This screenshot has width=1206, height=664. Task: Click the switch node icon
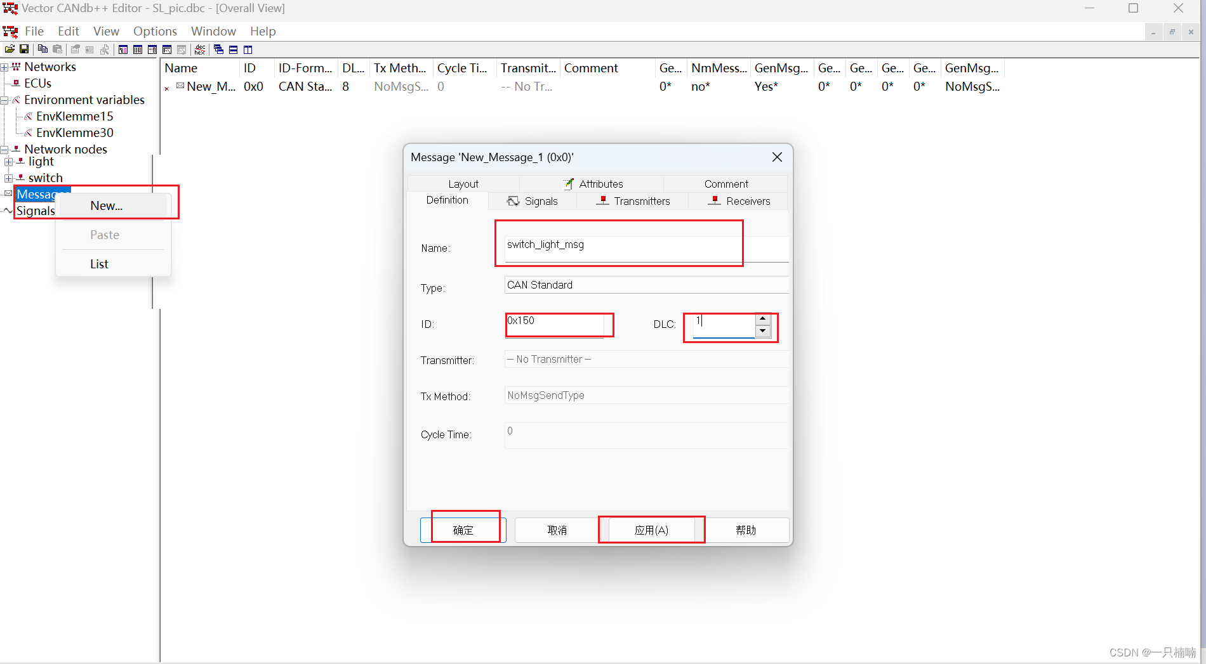20,178
